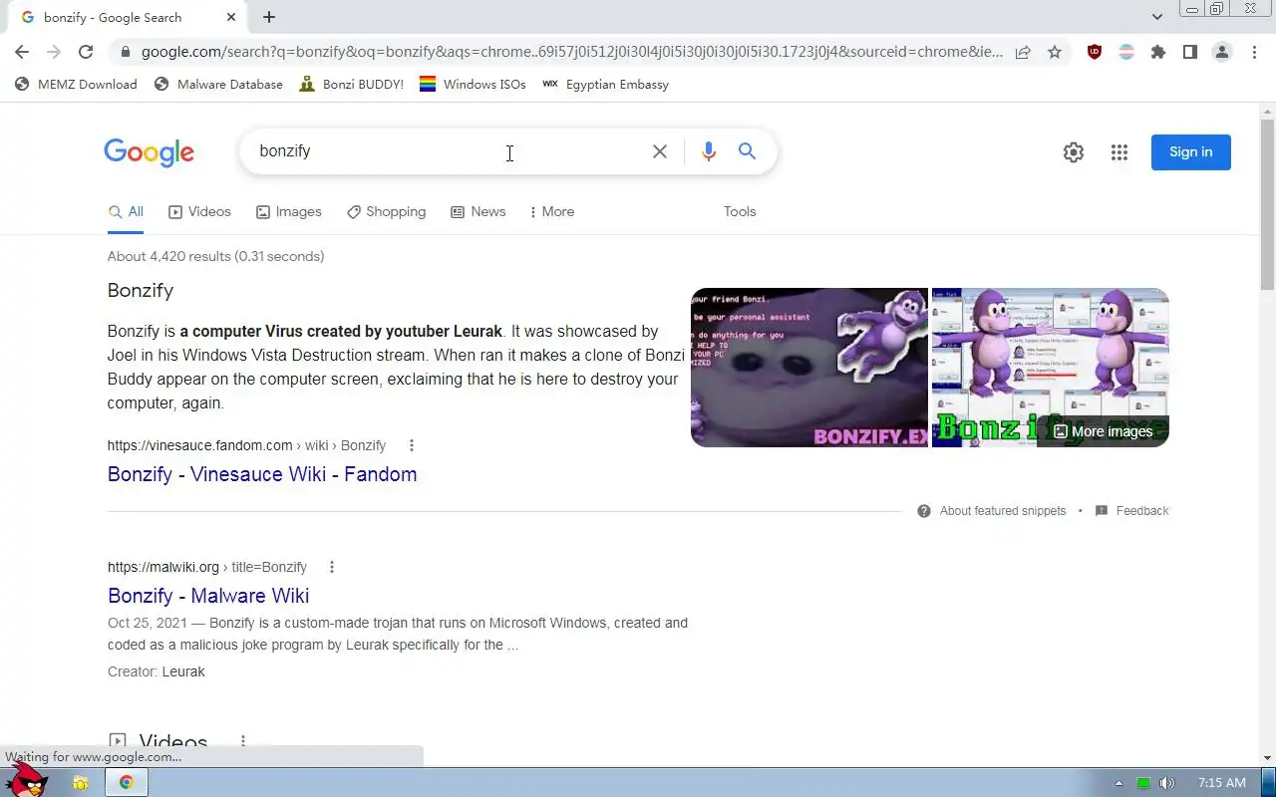
Task: Open the tab search dropdown arrow
Action: (1157, 17)
